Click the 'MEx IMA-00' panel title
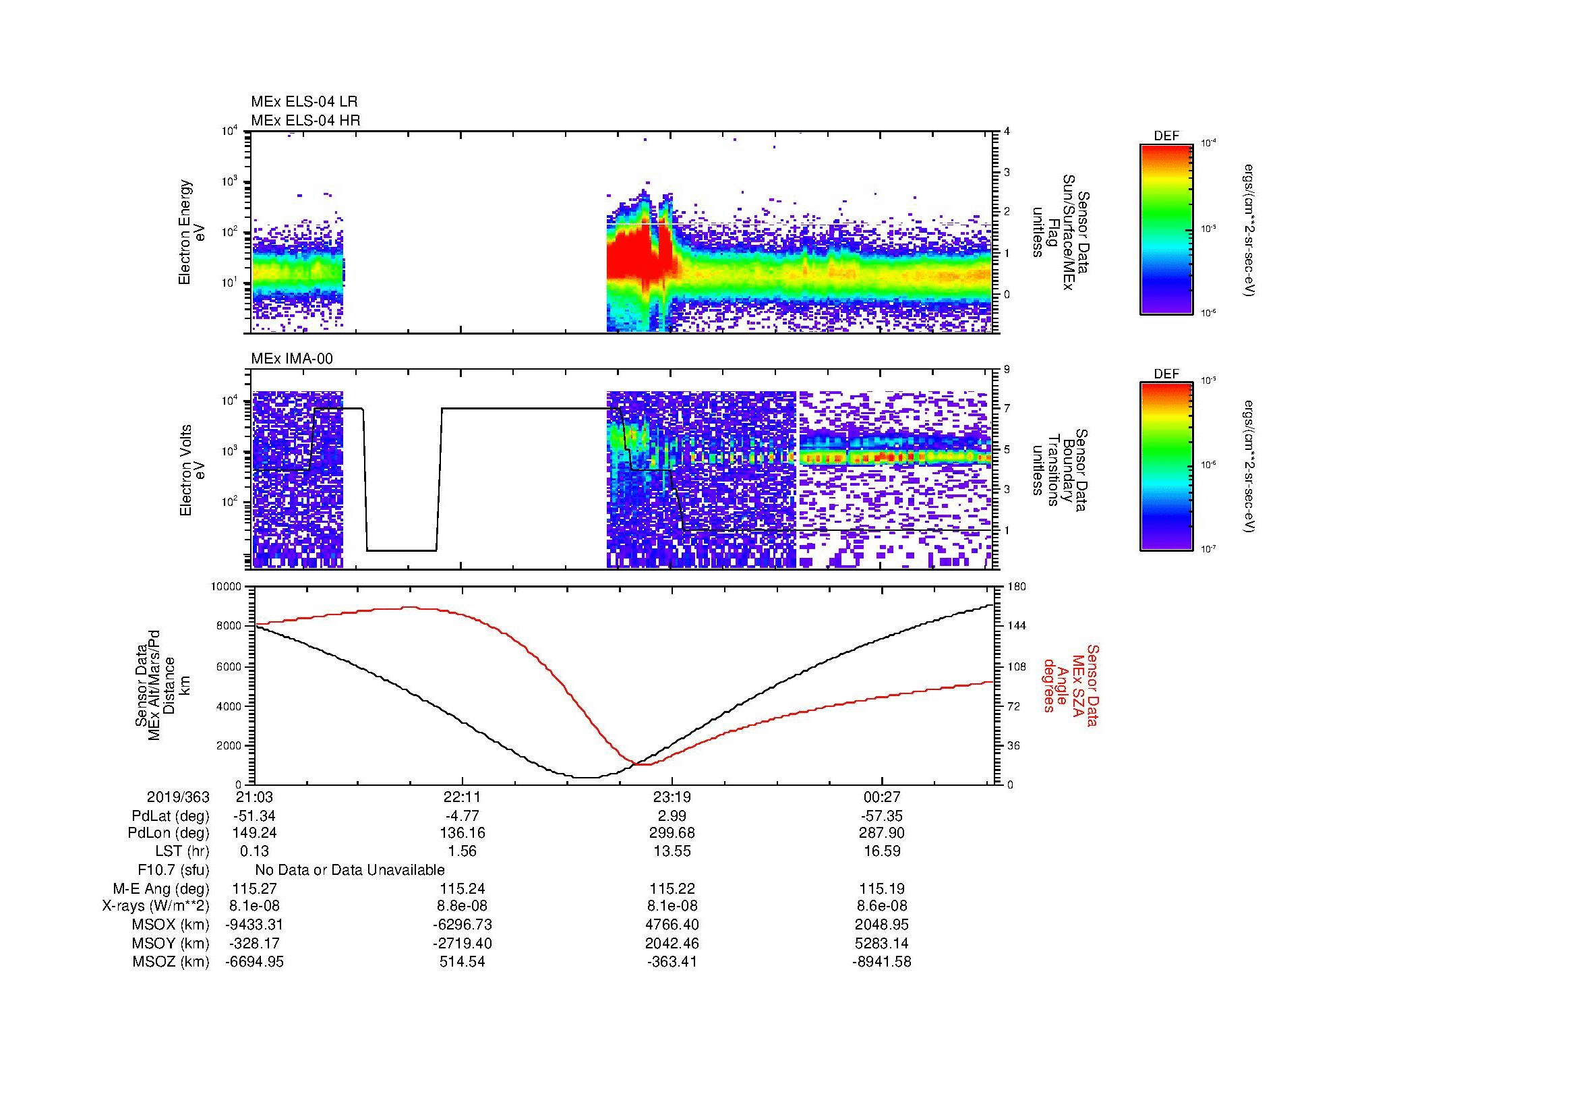 (292, 359)
